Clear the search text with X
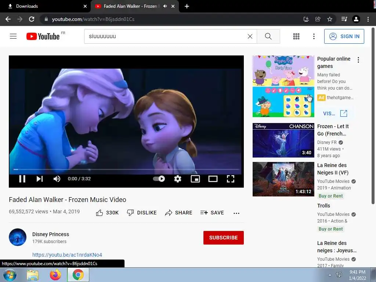This screenshot has width=376, height=282. coord(250,36)
